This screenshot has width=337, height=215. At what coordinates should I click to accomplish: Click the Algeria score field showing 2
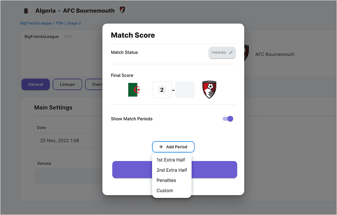click(162, 90)
